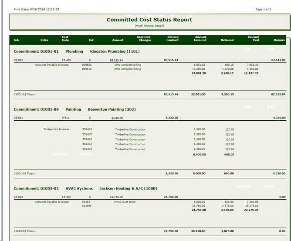291x241 pixels.
Task: Click the paid amount 4,500.00
Action: pos(253,69)
